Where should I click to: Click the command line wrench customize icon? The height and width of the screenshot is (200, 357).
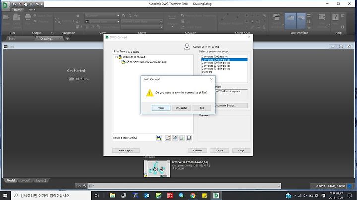click(x=85, y=186)
